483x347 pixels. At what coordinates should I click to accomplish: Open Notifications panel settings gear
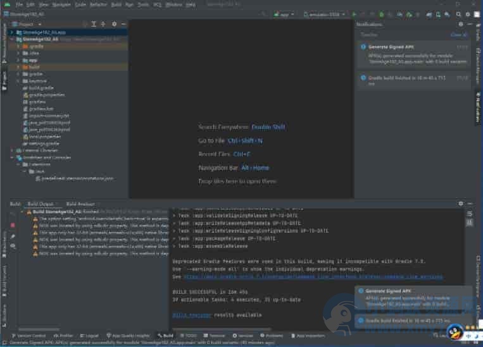[x=461, y=24]
